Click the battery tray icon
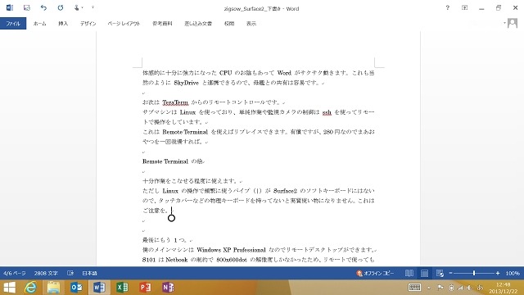The width and height of the screenshot is (524, 295). click(x=451, y=288)
